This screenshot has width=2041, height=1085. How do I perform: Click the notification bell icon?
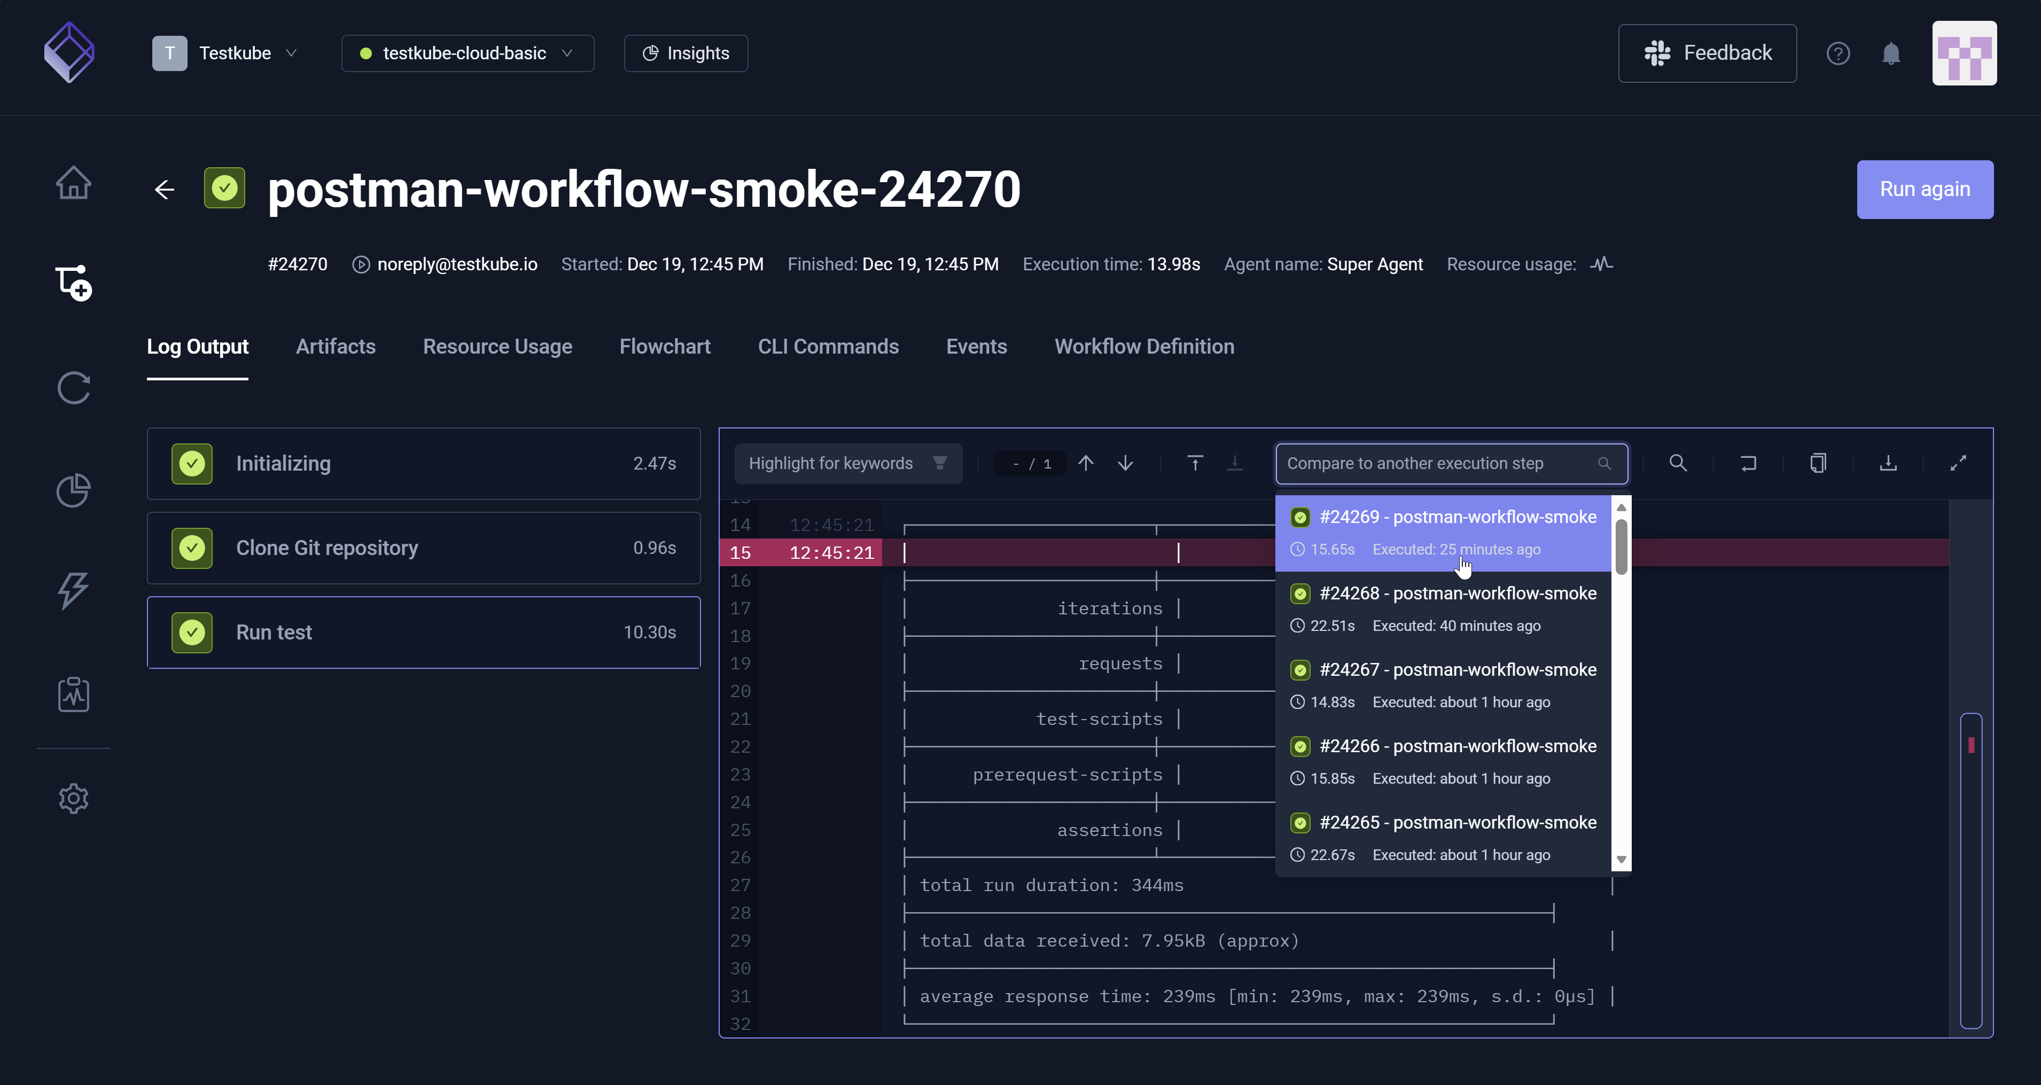click(x=1890, y=53)
